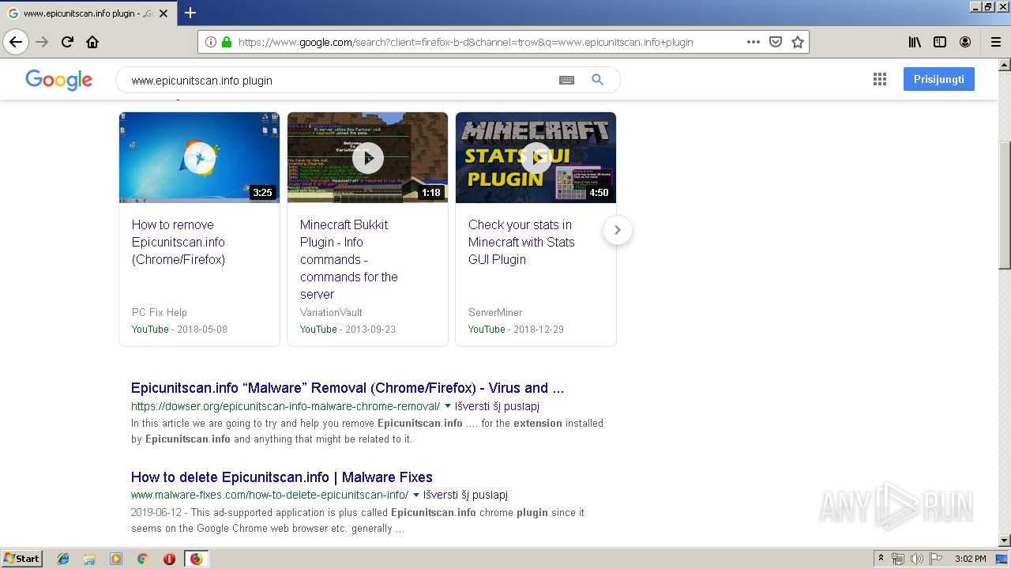Play Stats GUI Plugin video thumbnail
This screenshot has width=1011, height=569.
(536, 157)
